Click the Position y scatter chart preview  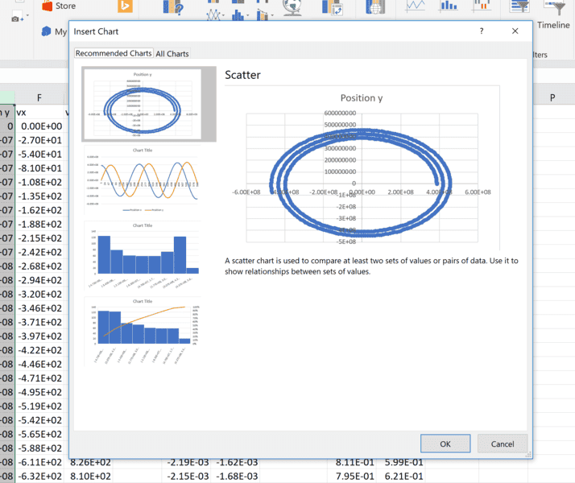pos(362,168)
